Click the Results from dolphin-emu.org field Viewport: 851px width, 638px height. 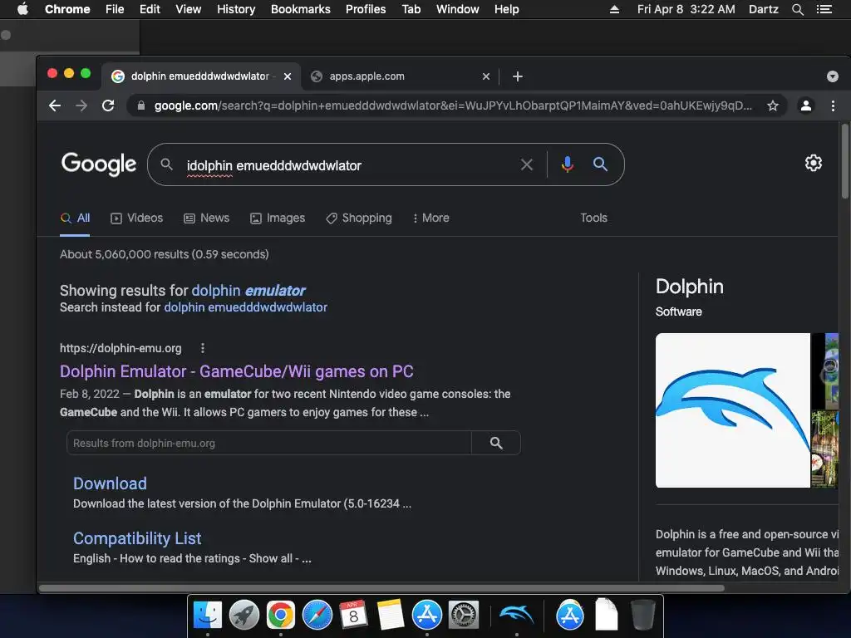click(x=269, y=443)
